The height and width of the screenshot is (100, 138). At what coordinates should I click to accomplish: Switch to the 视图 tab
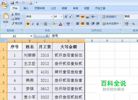[87, 8]
